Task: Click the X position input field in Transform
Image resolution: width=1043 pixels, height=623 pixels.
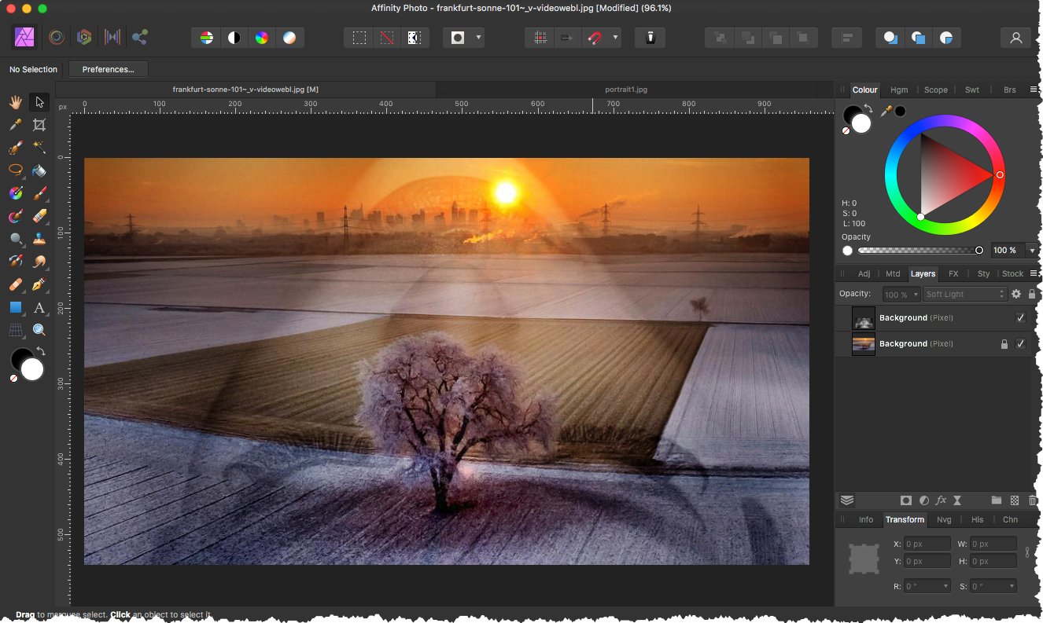Action: tap(927, 543)
